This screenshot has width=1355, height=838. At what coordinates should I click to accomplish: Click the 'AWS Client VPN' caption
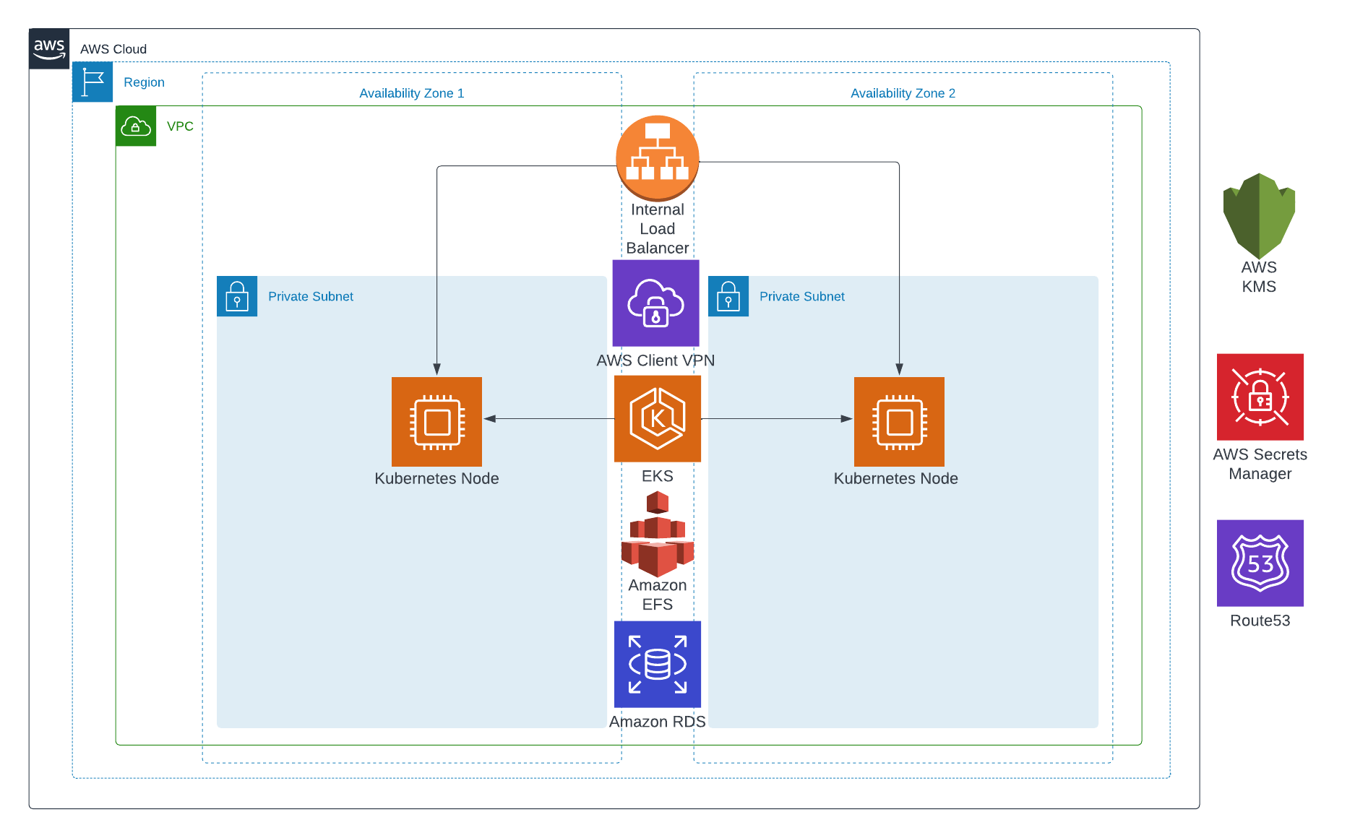pyautogui.click(x=656, y=360)
